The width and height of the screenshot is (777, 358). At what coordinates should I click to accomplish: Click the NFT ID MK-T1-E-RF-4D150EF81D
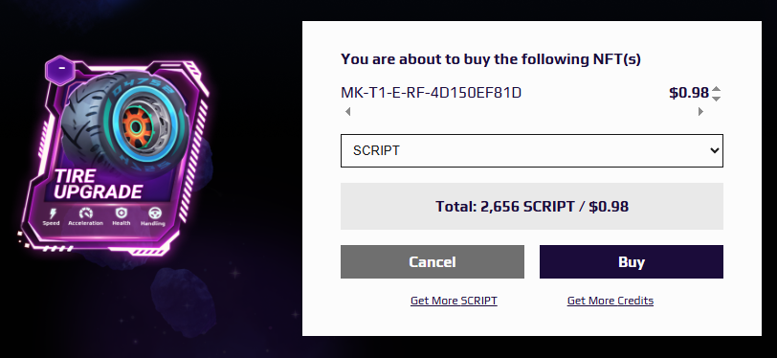[432, 93]
